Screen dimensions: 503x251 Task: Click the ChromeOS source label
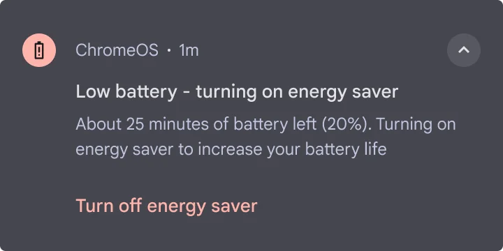pyautogui.click(x=117, y=50)
